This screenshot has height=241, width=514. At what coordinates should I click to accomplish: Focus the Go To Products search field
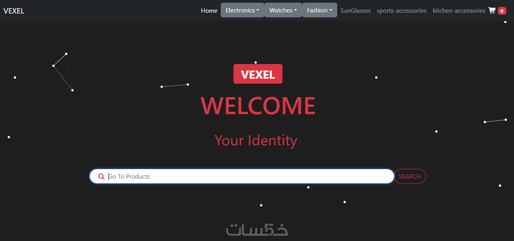(242, 176)
